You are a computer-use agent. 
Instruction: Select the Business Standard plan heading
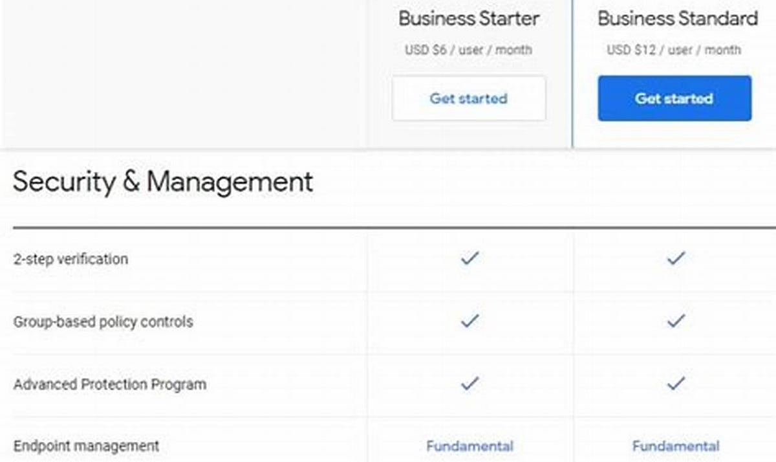(x=675, y=19)
